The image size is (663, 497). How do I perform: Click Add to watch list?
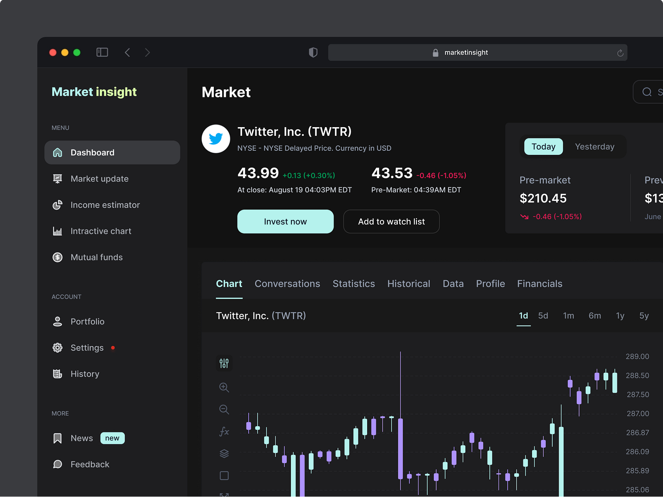pyautogui.click(x=391, y=222)
